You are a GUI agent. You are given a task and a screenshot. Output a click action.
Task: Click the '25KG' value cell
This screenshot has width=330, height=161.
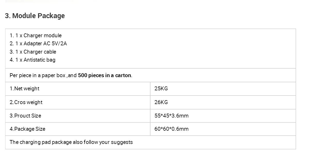[223, 89]
